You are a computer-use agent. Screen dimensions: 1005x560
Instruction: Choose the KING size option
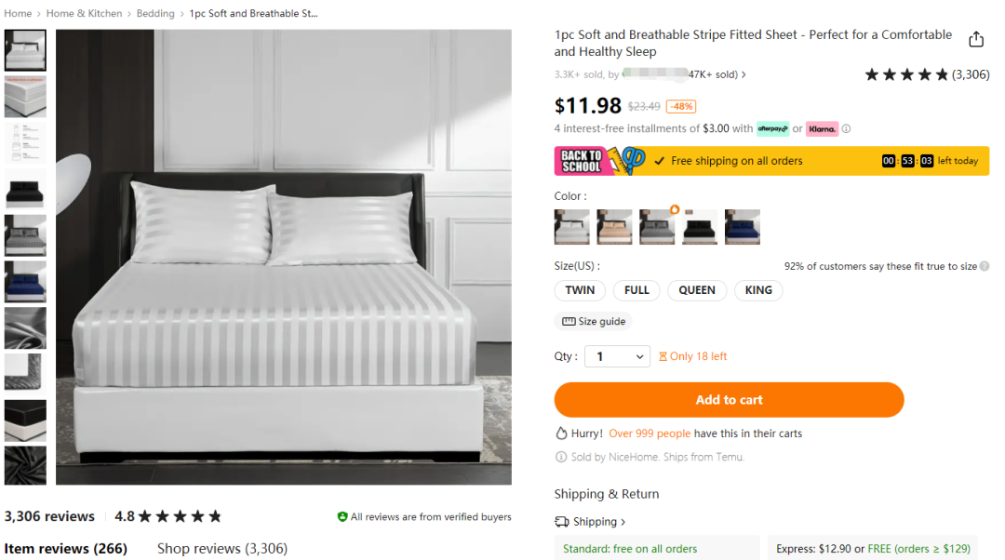(758, 290)
